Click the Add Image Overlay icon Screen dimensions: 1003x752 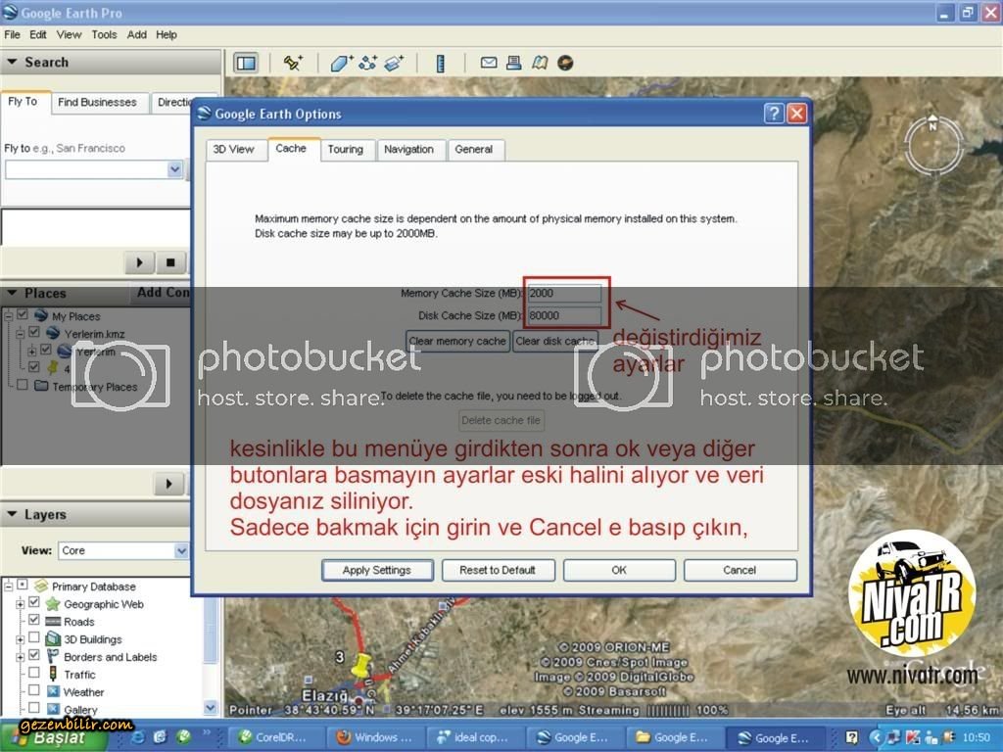coord(394,63)
